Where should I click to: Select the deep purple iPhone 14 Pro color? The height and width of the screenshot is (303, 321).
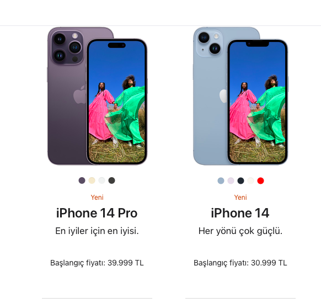click(82, 180)
